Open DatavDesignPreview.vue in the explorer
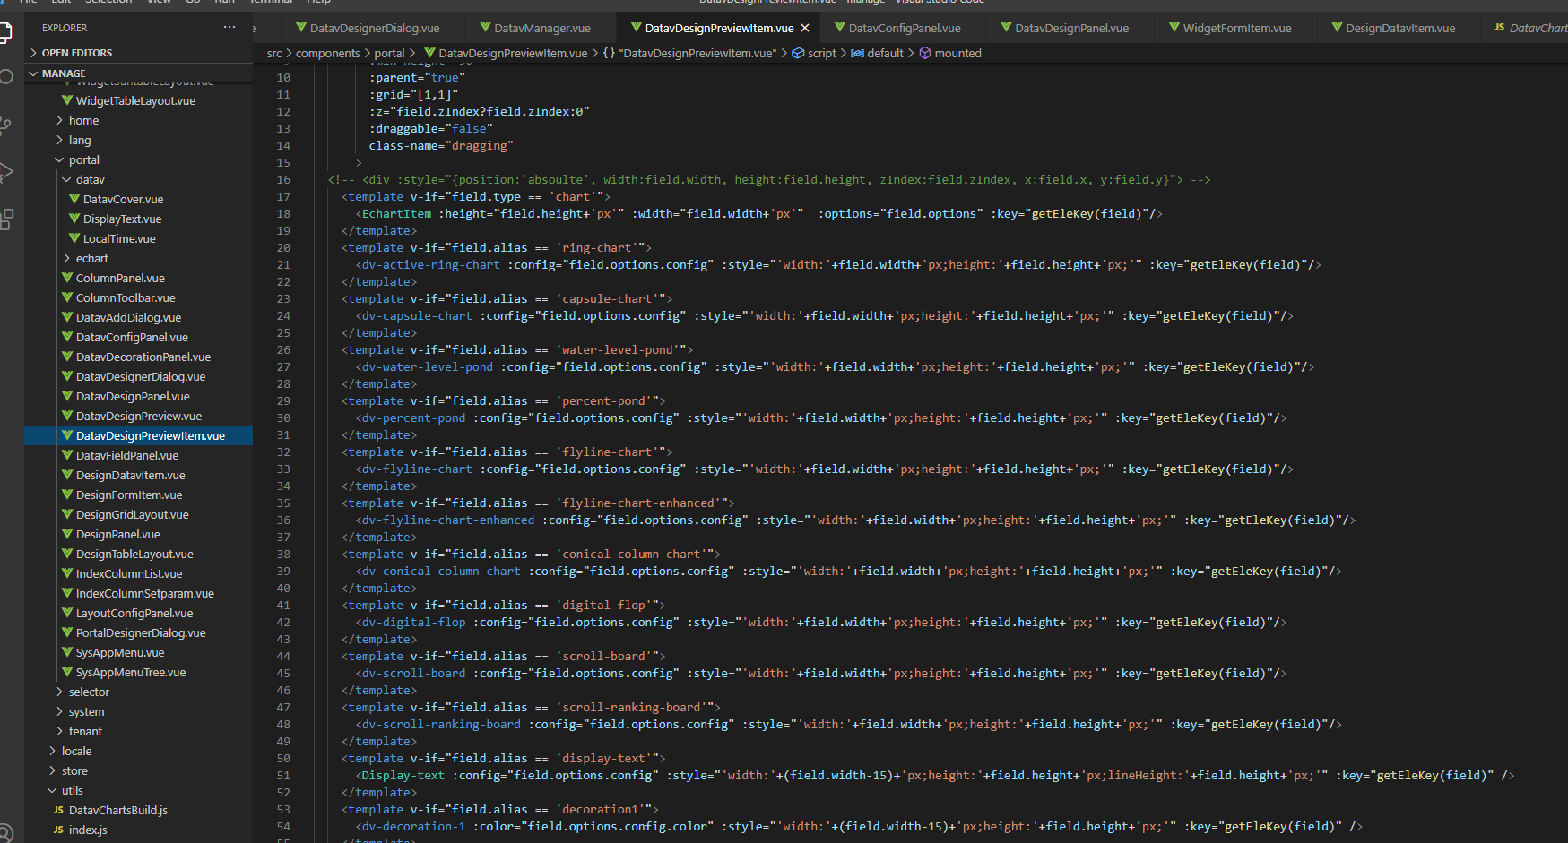This screenshot has height=843, width=1568. [139, 416]
